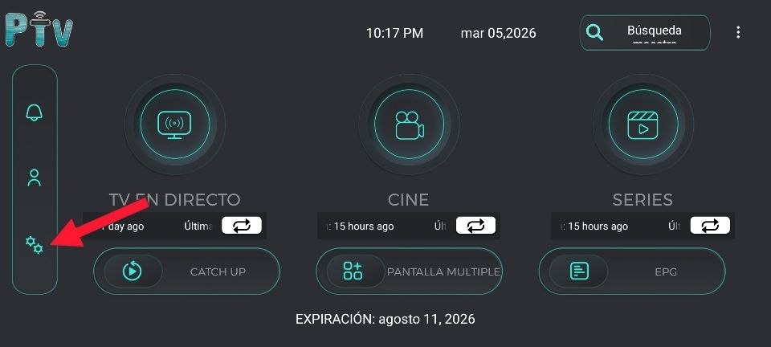Select the TV EN DIRECTO label
771x347 pixels.
click(174, 199)
